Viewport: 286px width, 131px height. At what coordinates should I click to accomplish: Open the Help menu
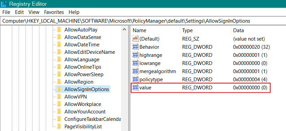pos(74,12)
